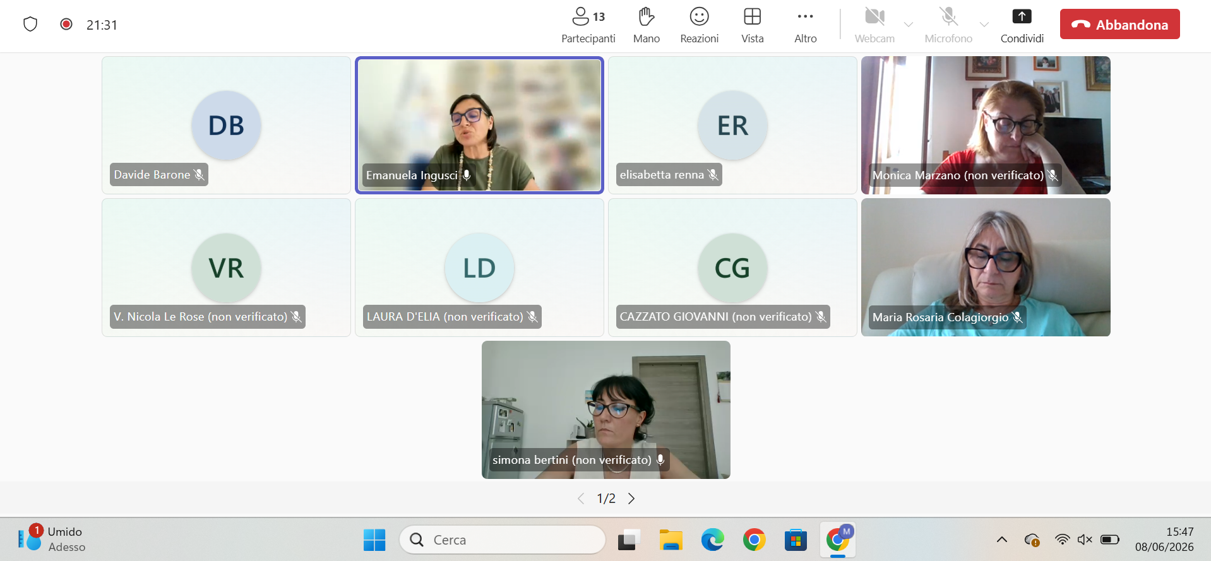Go to next participants page
Image resolution: width=1211 pixels, height=561 pixels.
click(631, 499)
